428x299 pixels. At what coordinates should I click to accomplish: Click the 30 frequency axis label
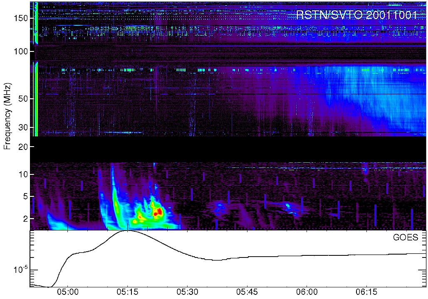pyautogui.click(x=23, y=127)
